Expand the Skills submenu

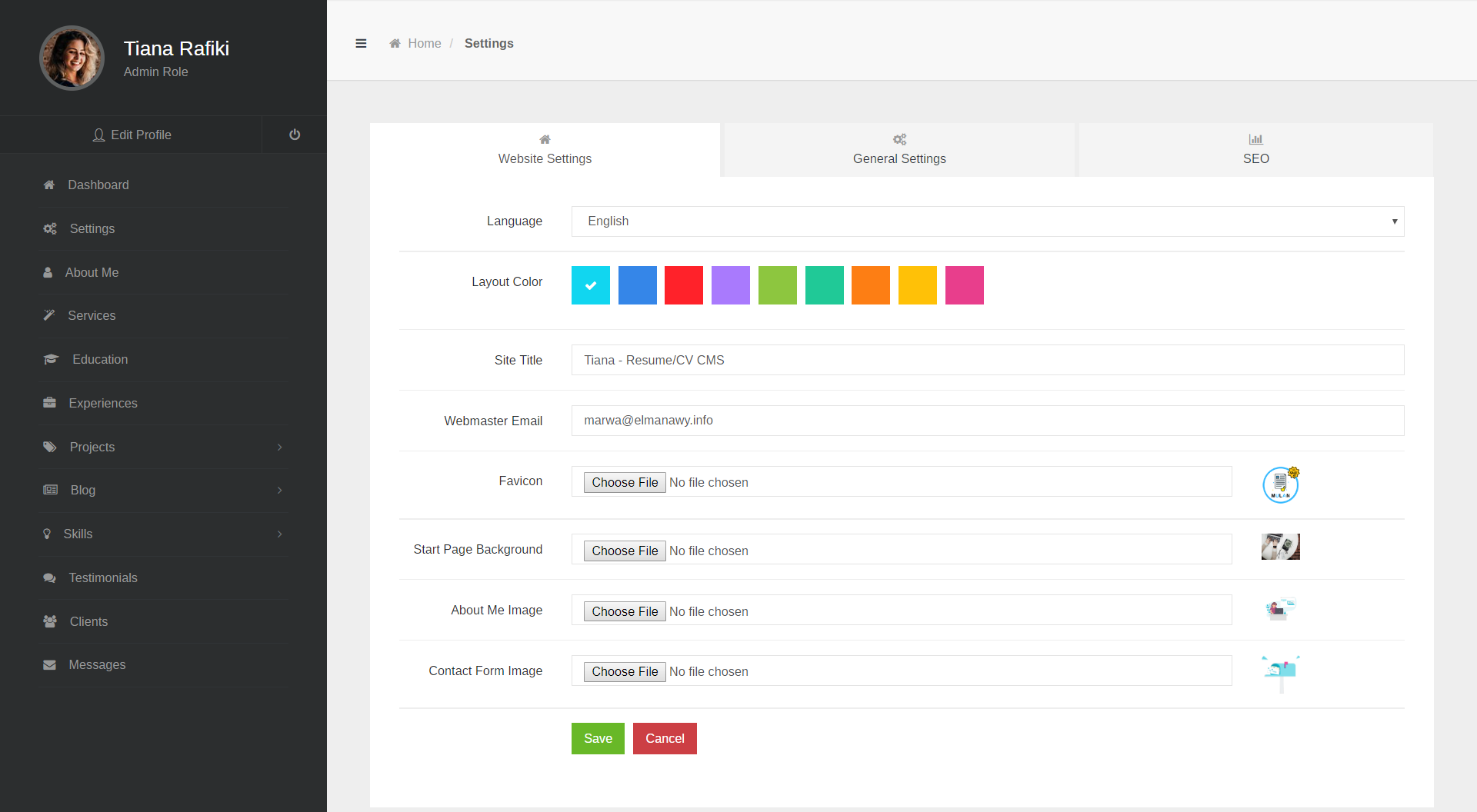pos(279,534)
